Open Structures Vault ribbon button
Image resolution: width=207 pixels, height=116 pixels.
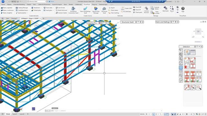click(x=104, y=10)
